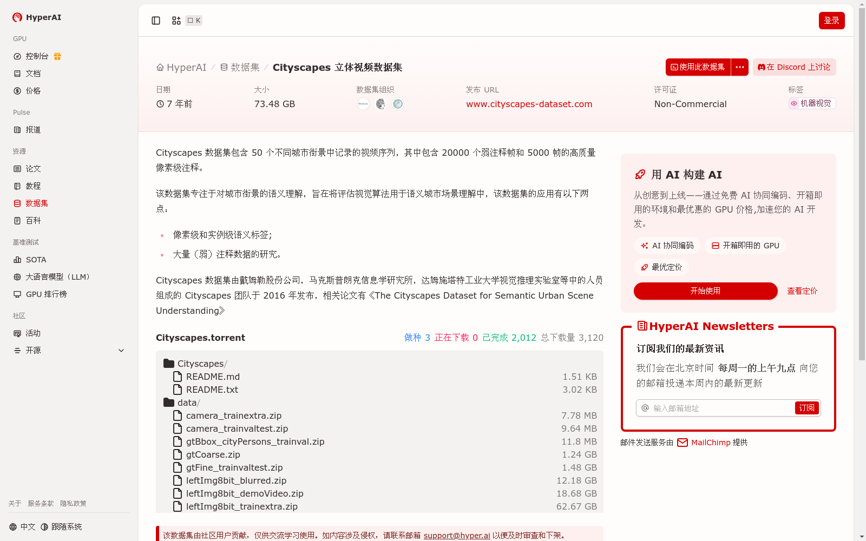Screen dimensions: 866x541
Task: Click 在 Discord 上讨论 button
Action: click(x=794, y=67)
